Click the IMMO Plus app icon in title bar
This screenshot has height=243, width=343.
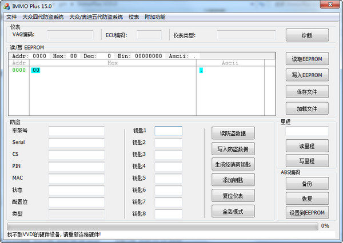[x=6, y=6]
